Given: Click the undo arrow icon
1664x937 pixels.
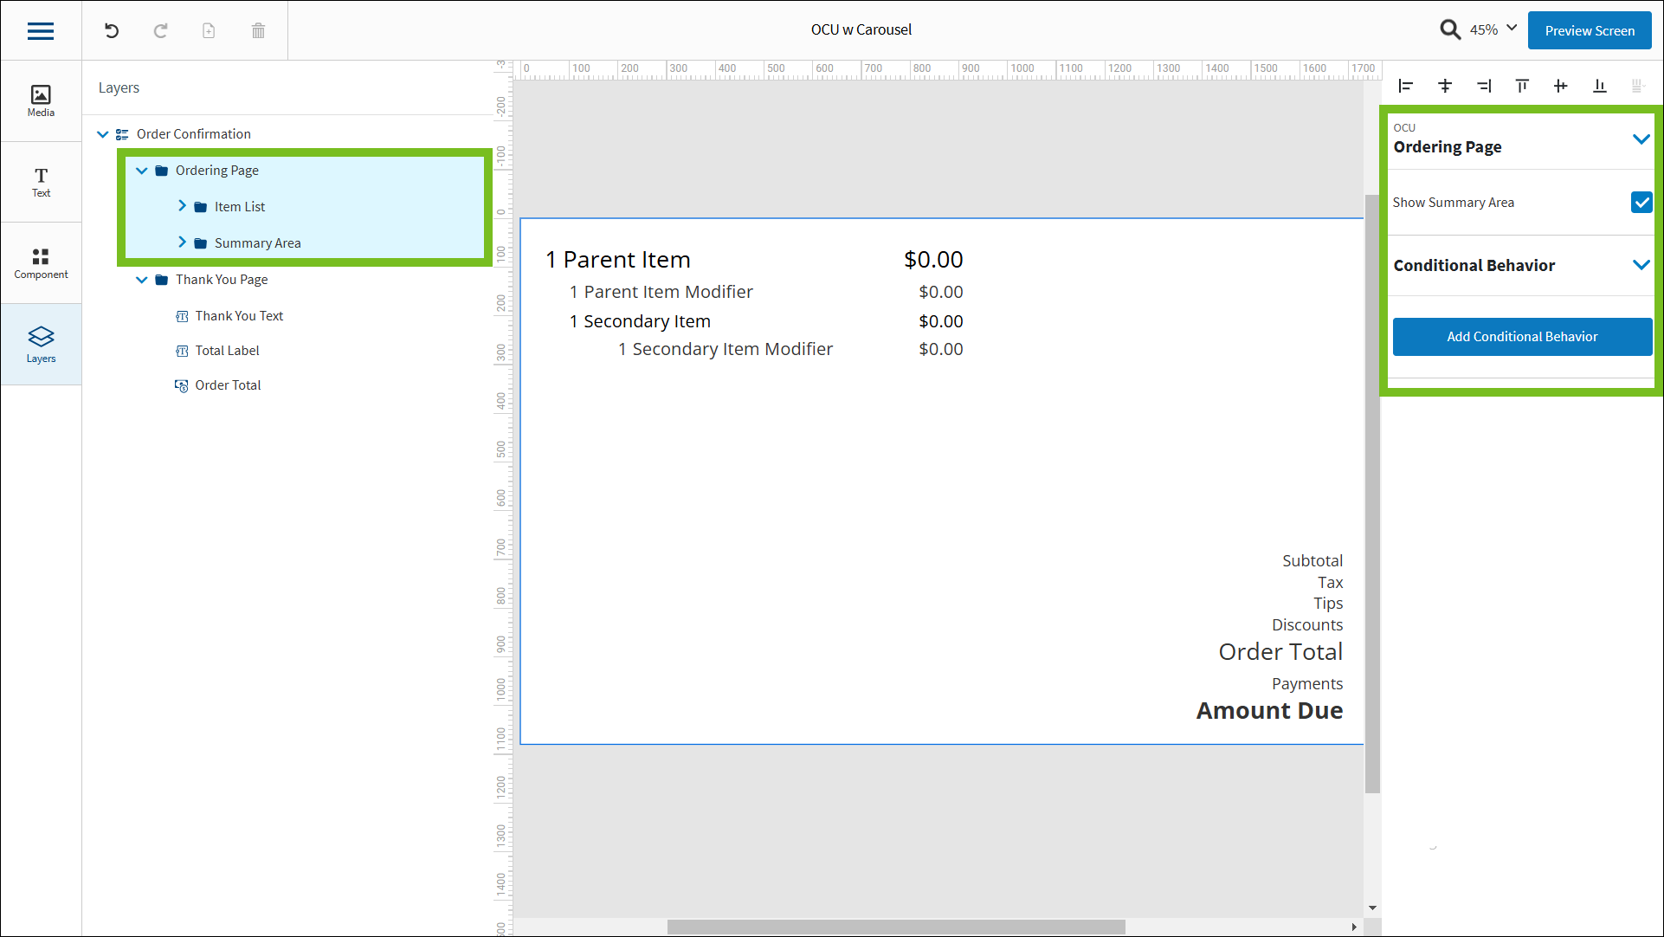Looking at the screenshot, I should (112, 31).
